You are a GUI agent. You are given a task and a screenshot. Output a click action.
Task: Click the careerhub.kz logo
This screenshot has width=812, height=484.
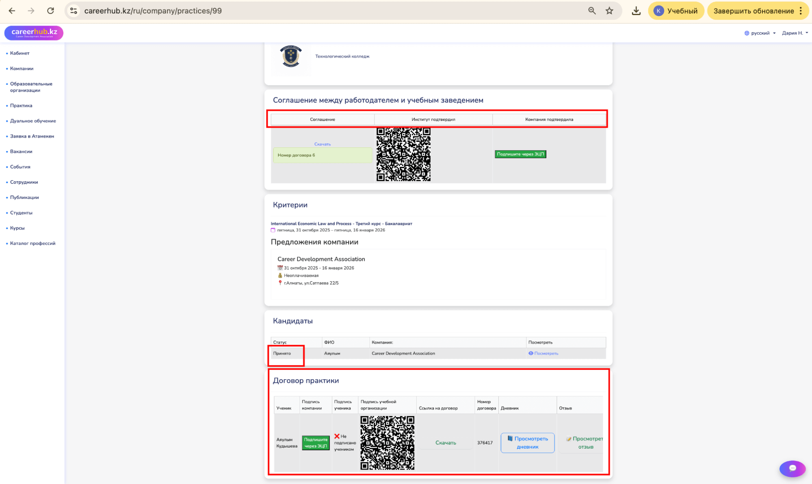pos(34,32)
